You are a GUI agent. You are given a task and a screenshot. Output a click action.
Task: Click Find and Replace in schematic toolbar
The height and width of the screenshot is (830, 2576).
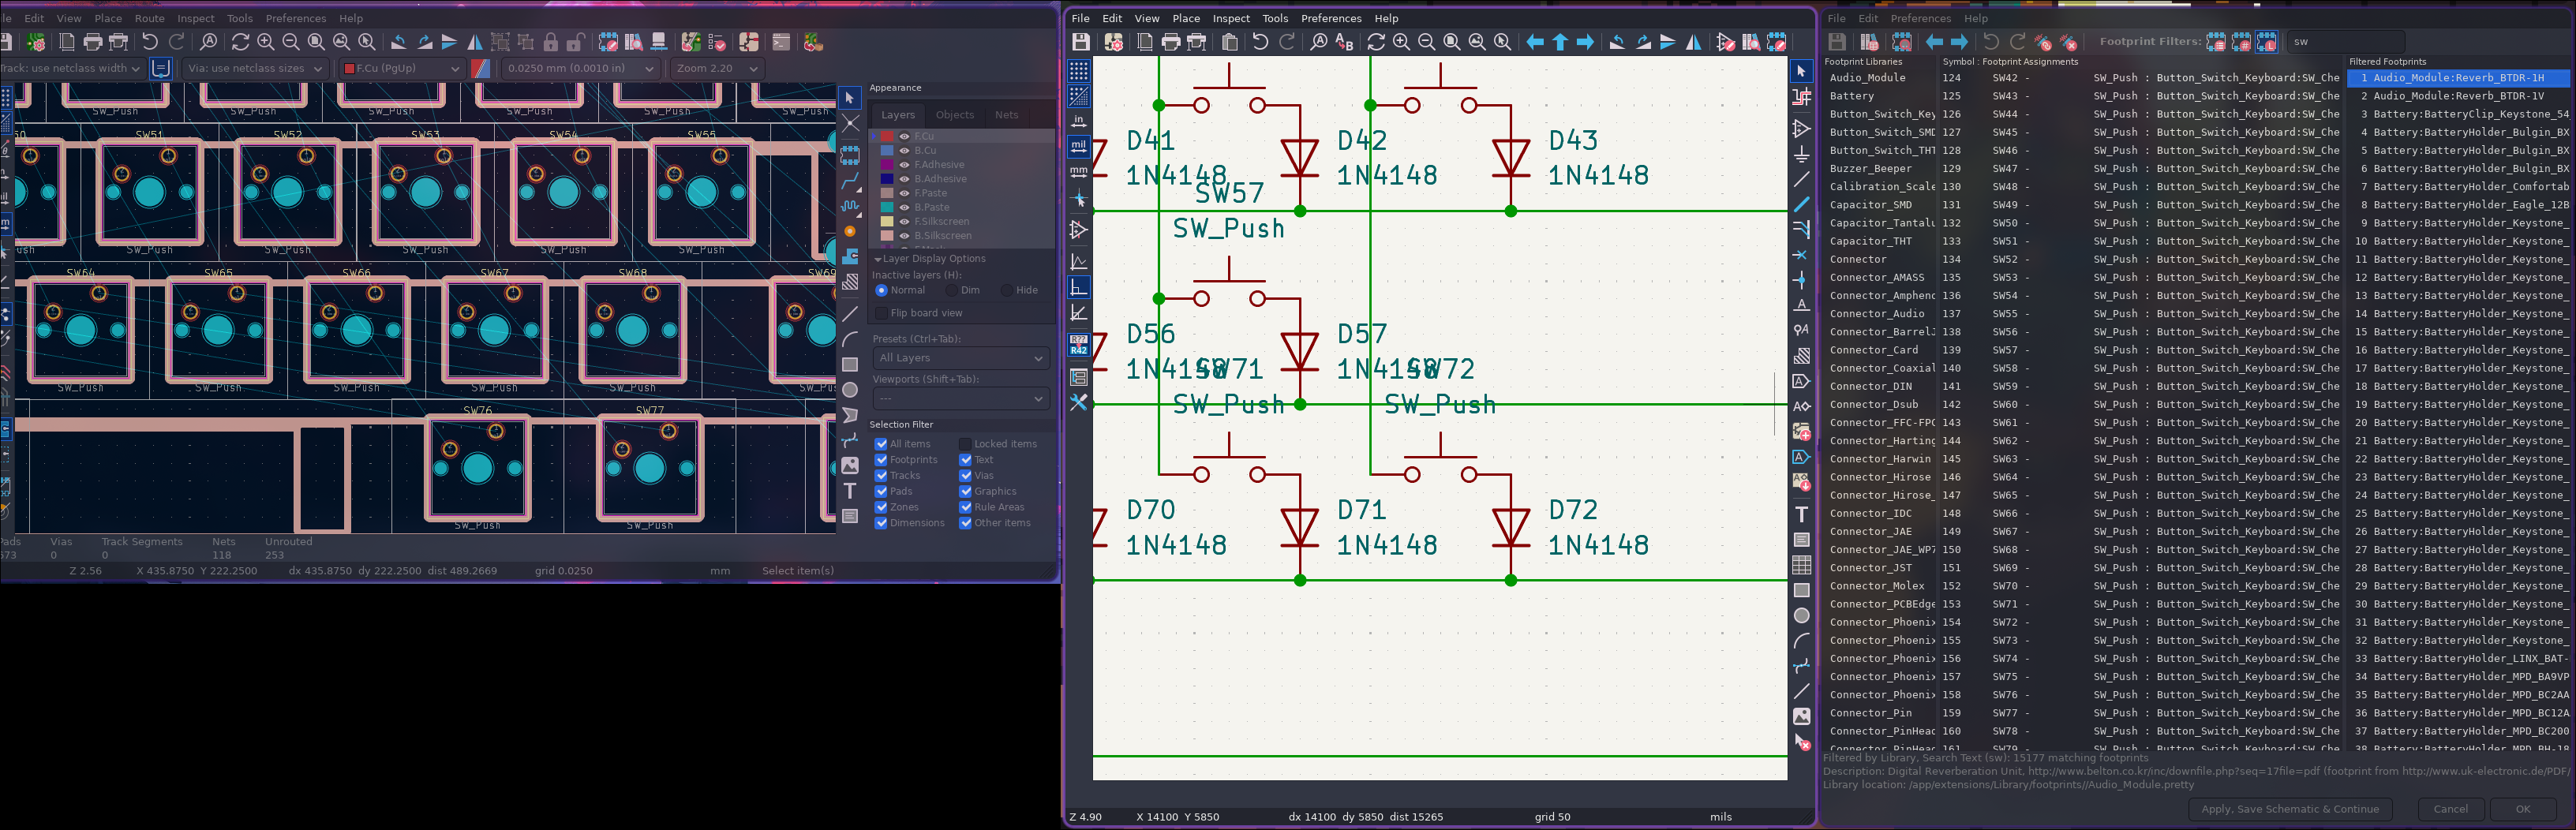1345,42
